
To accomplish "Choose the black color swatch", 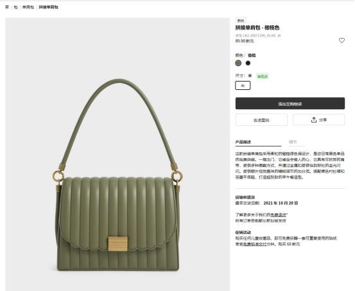I will 248,63.
